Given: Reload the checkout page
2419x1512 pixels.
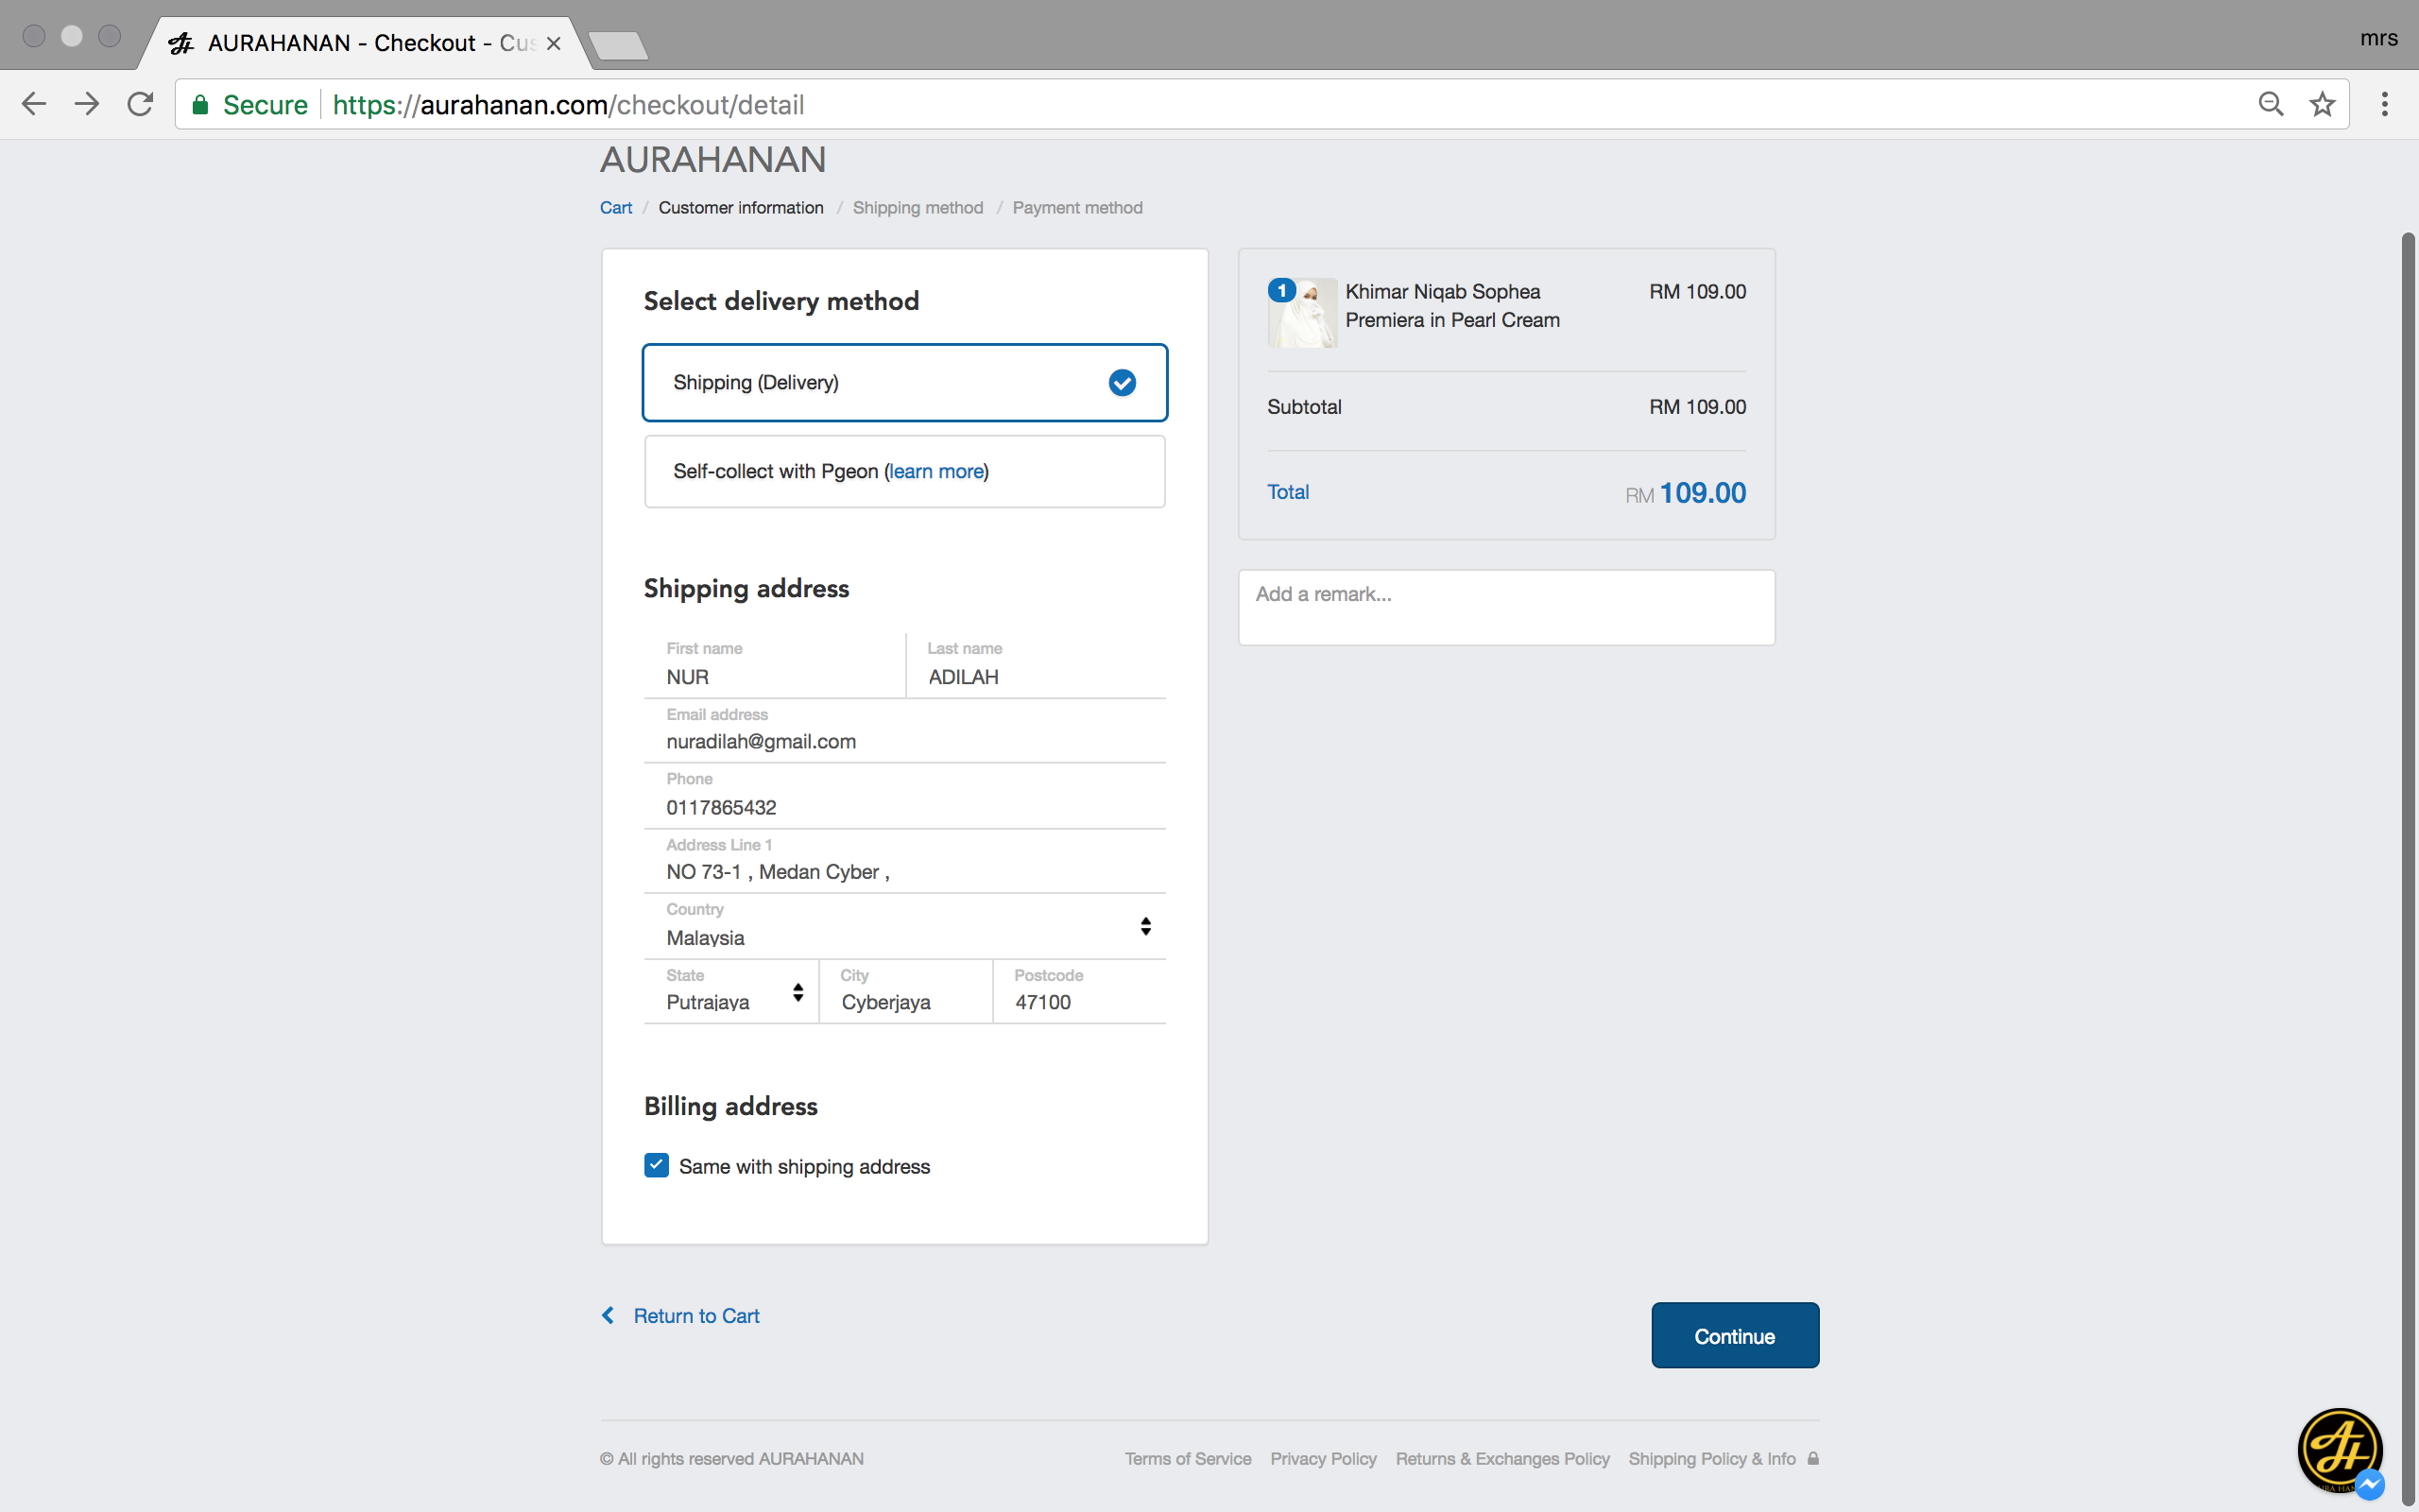Looking at the screenshot, I should 140,104.
